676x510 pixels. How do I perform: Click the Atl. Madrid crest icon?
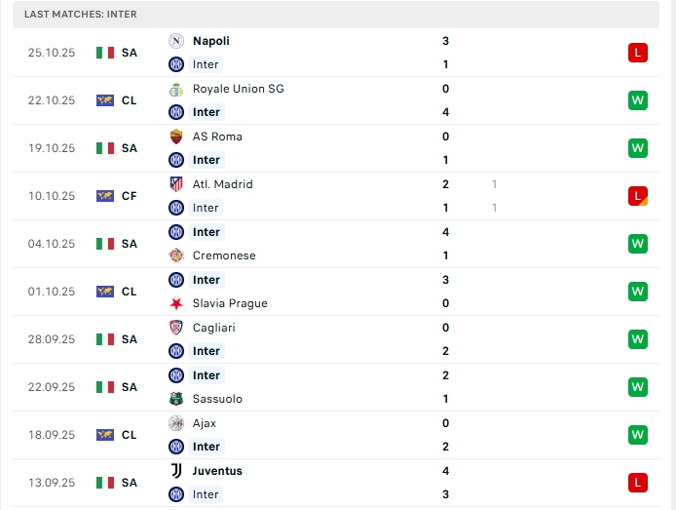click(x=176, y=184)
